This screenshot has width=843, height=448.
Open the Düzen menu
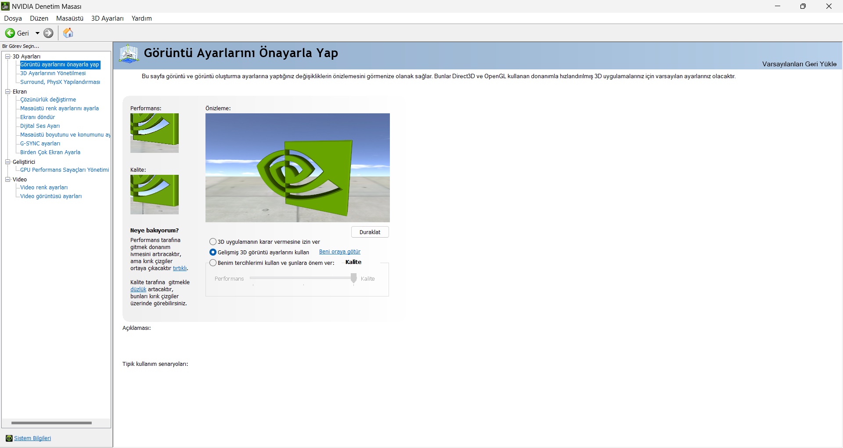coord(39,18)
